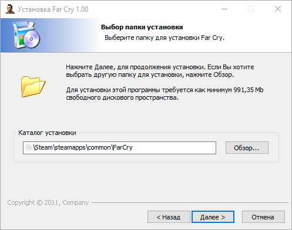Click the Copyright 2011 Company text

point(48,202)
